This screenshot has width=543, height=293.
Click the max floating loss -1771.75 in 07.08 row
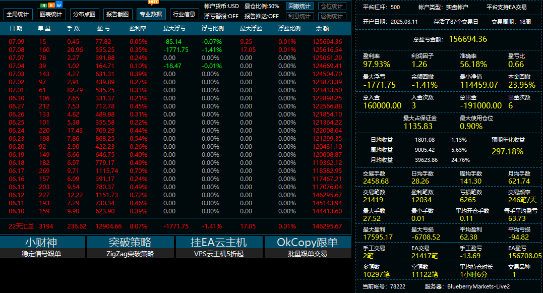point(176,50)
